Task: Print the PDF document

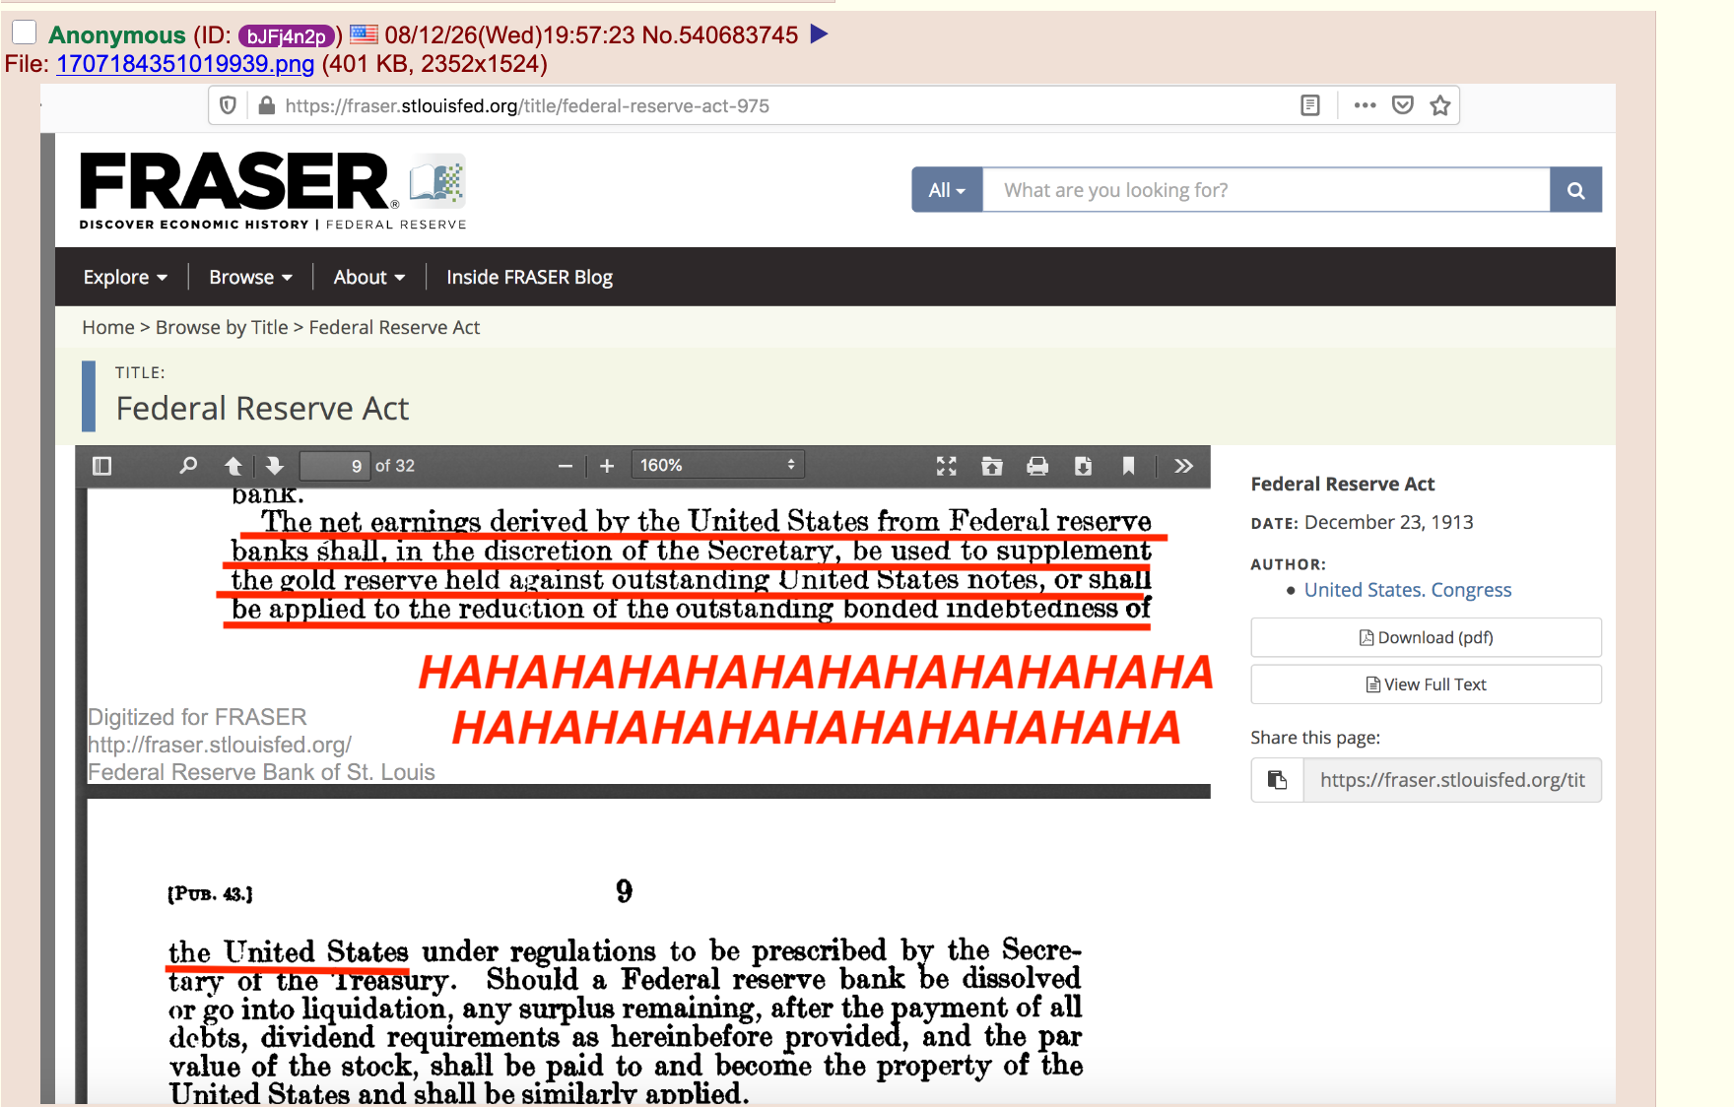Action: [x=1037, y=466]
